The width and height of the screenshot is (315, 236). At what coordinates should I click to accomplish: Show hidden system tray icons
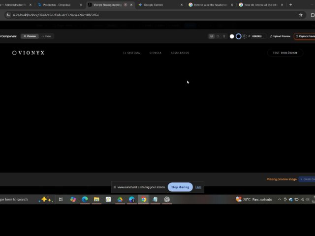point(280,199)
